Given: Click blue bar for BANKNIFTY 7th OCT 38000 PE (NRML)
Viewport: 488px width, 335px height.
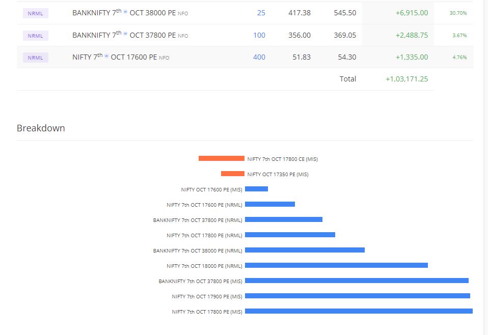Looking at the screenshot, I should tap(305, 250).
